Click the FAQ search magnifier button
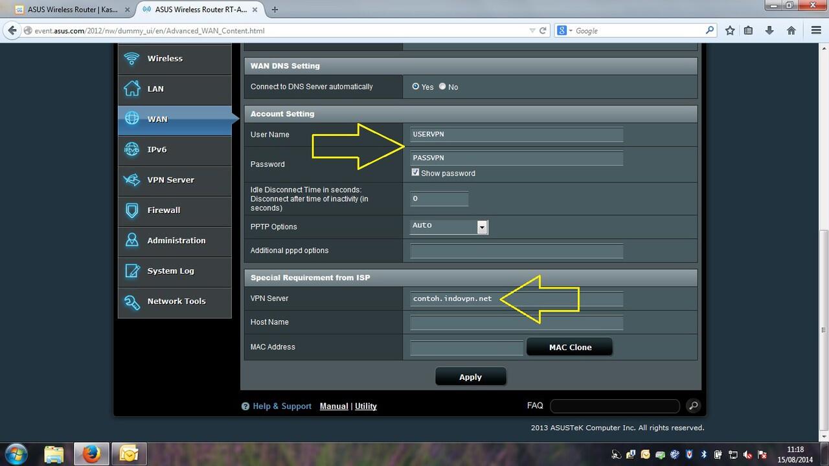 [x=693, y=406]
